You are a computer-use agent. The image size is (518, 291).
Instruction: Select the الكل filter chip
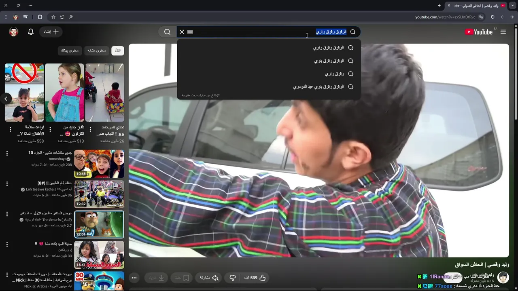click(117, 51)
